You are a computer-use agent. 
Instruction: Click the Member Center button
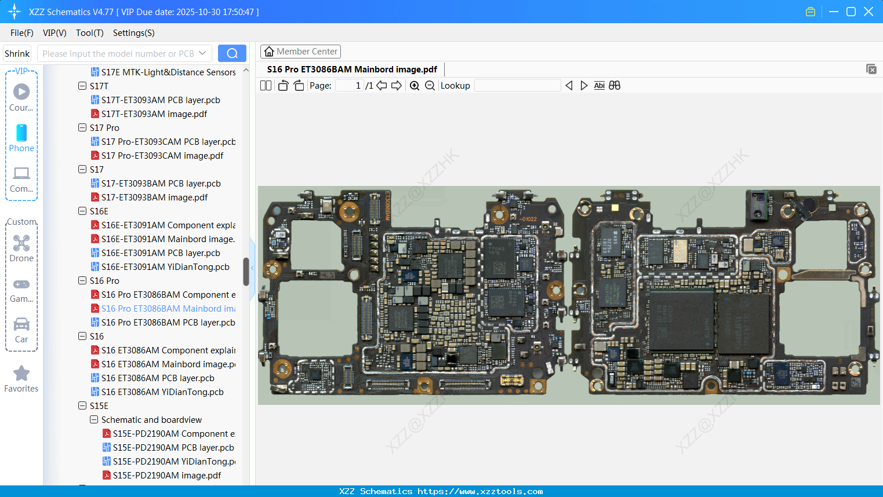coord(300,51)
